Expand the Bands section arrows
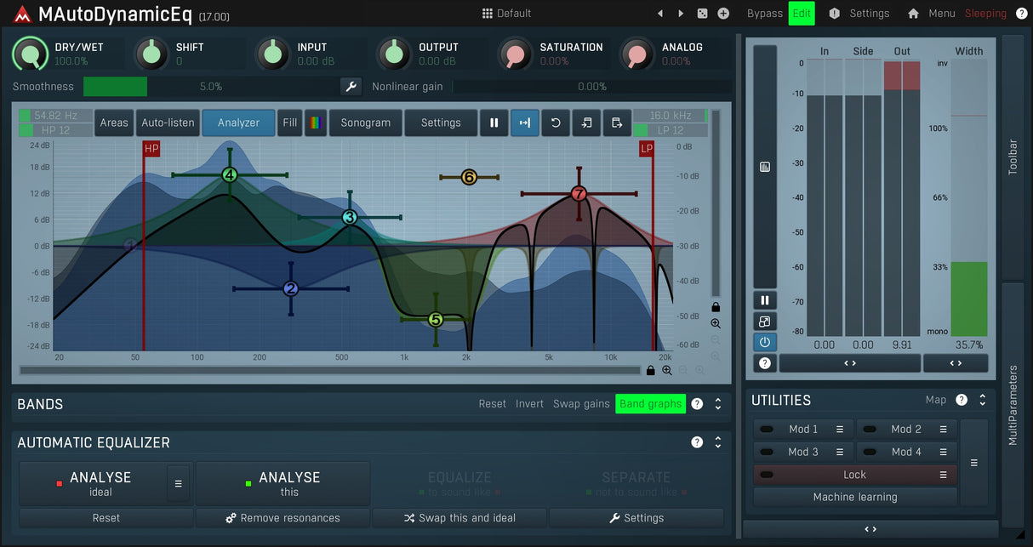Image resolution: width=1033 pixels, height=547 pixels. click(x=718, y=404)
